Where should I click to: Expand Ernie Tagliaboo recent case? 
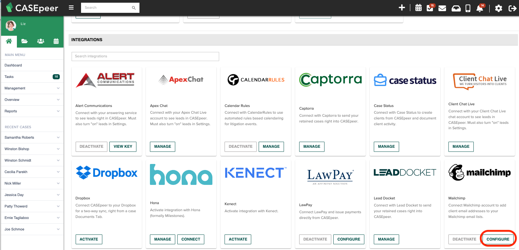(32, 218)
